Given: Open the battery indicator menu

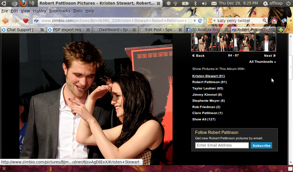Looking at the screenshot, I should tap(185, 3).
